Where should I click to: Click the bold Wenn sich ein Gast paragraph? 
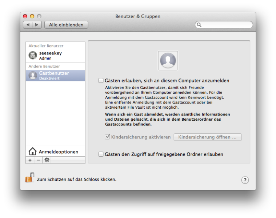click(x=168, y=120)
